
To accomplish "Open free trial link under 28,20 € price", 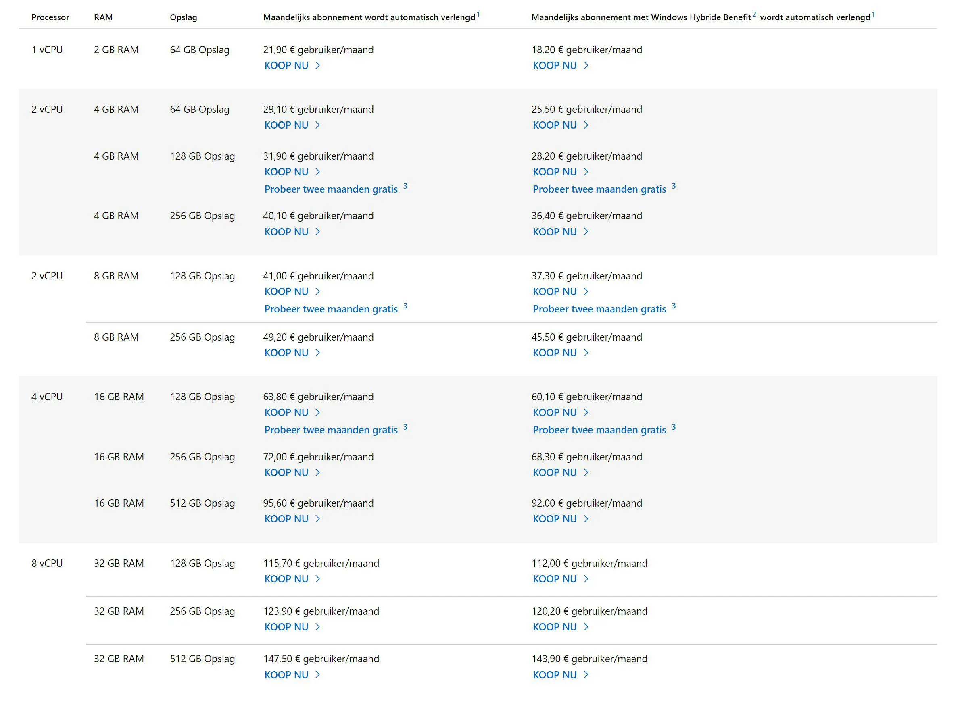I will pyautogui.click(x=599, y=189).
